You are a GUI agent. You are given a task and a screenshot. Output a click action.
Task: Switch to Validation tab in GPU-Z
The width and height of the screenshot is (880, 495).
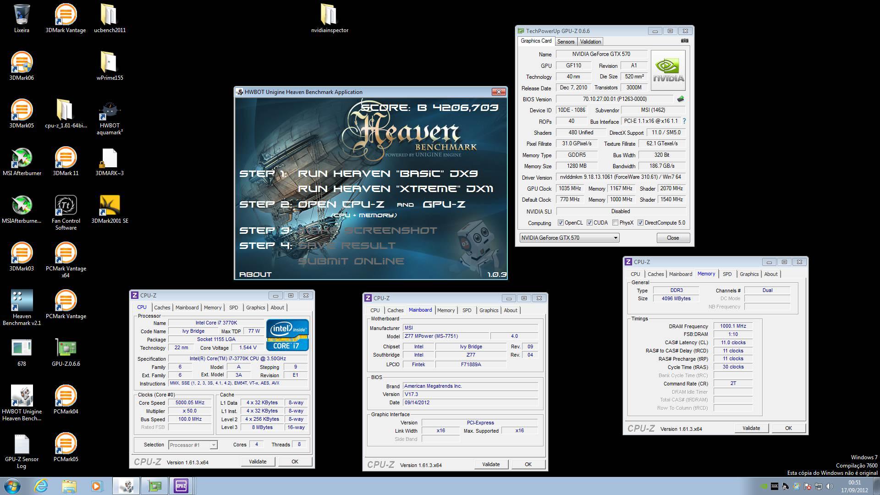click(590, 41)
